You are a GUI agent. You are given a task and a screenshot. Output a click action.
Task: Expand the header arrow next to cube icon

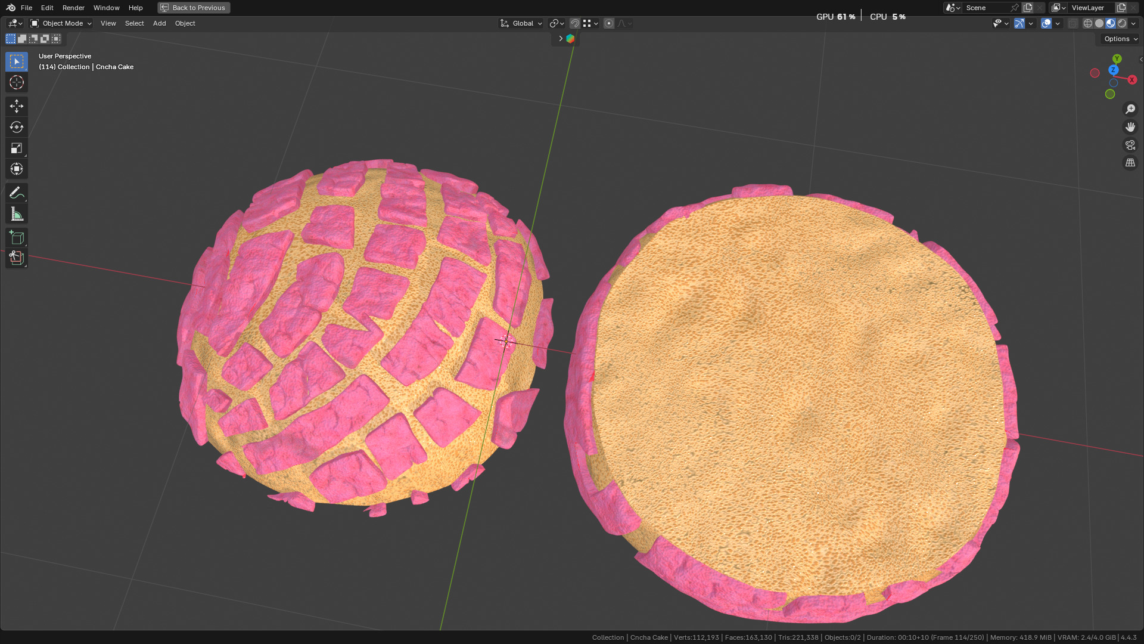(x=560, y=39)
